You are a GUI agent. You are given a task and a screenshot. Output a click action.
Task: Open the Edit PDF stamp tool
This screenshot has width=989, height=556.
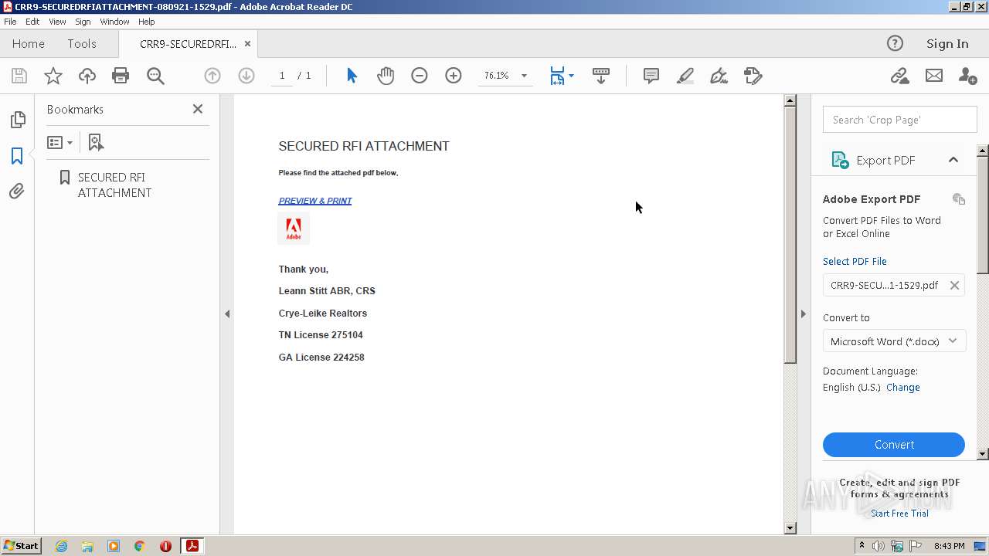753,76
